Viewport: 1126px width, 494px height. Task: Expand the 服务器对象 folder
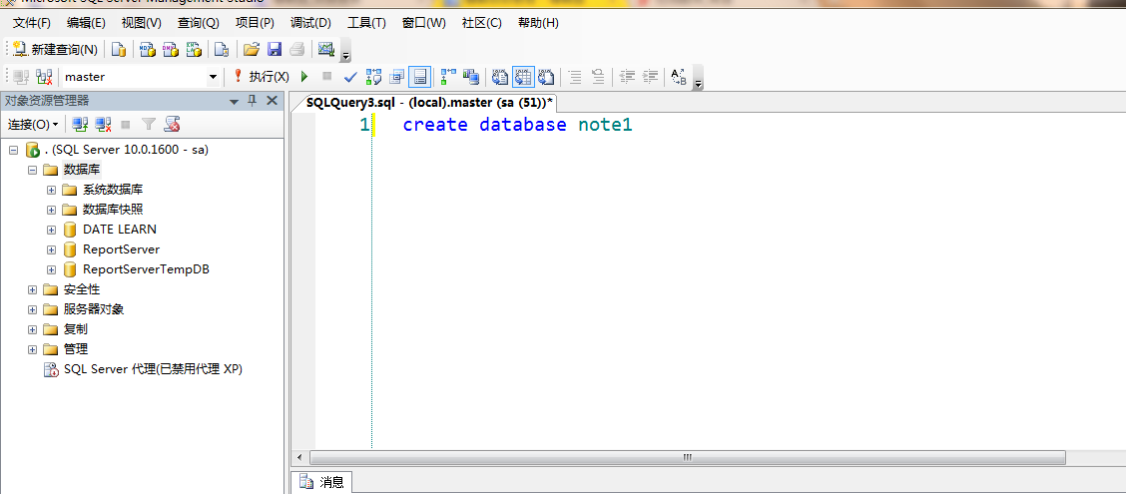[32, 309]
